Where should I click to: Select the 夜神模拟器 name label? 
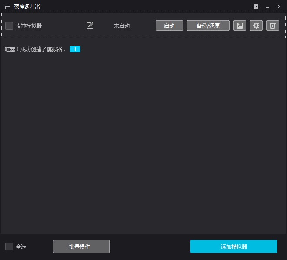(x=29, y=26)
